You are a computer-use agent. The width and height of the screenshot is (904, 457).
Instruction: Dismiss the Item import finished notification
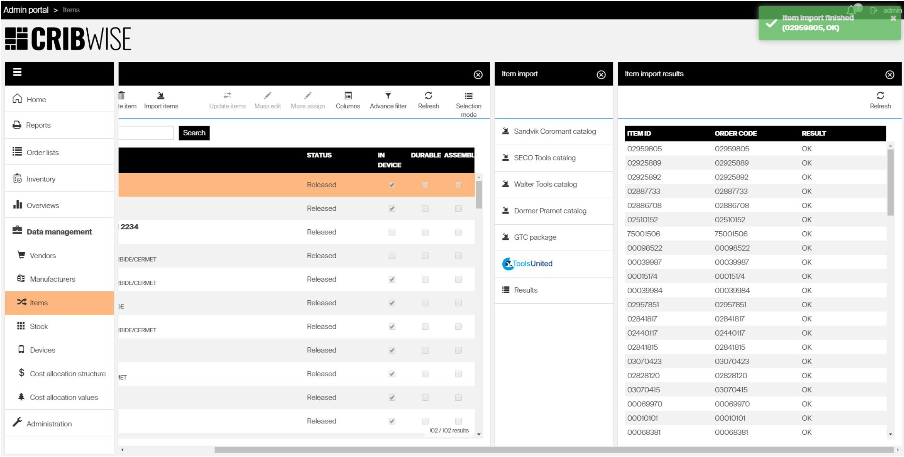pos(893,18)
